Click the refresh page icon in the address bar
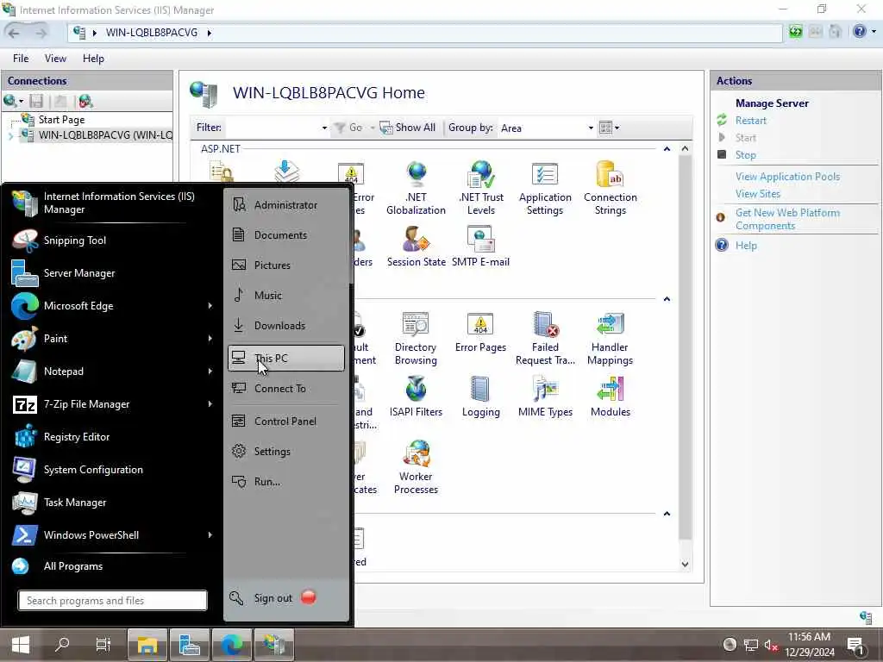The width and height of the screenshot is (883, 662). point(795,32)
